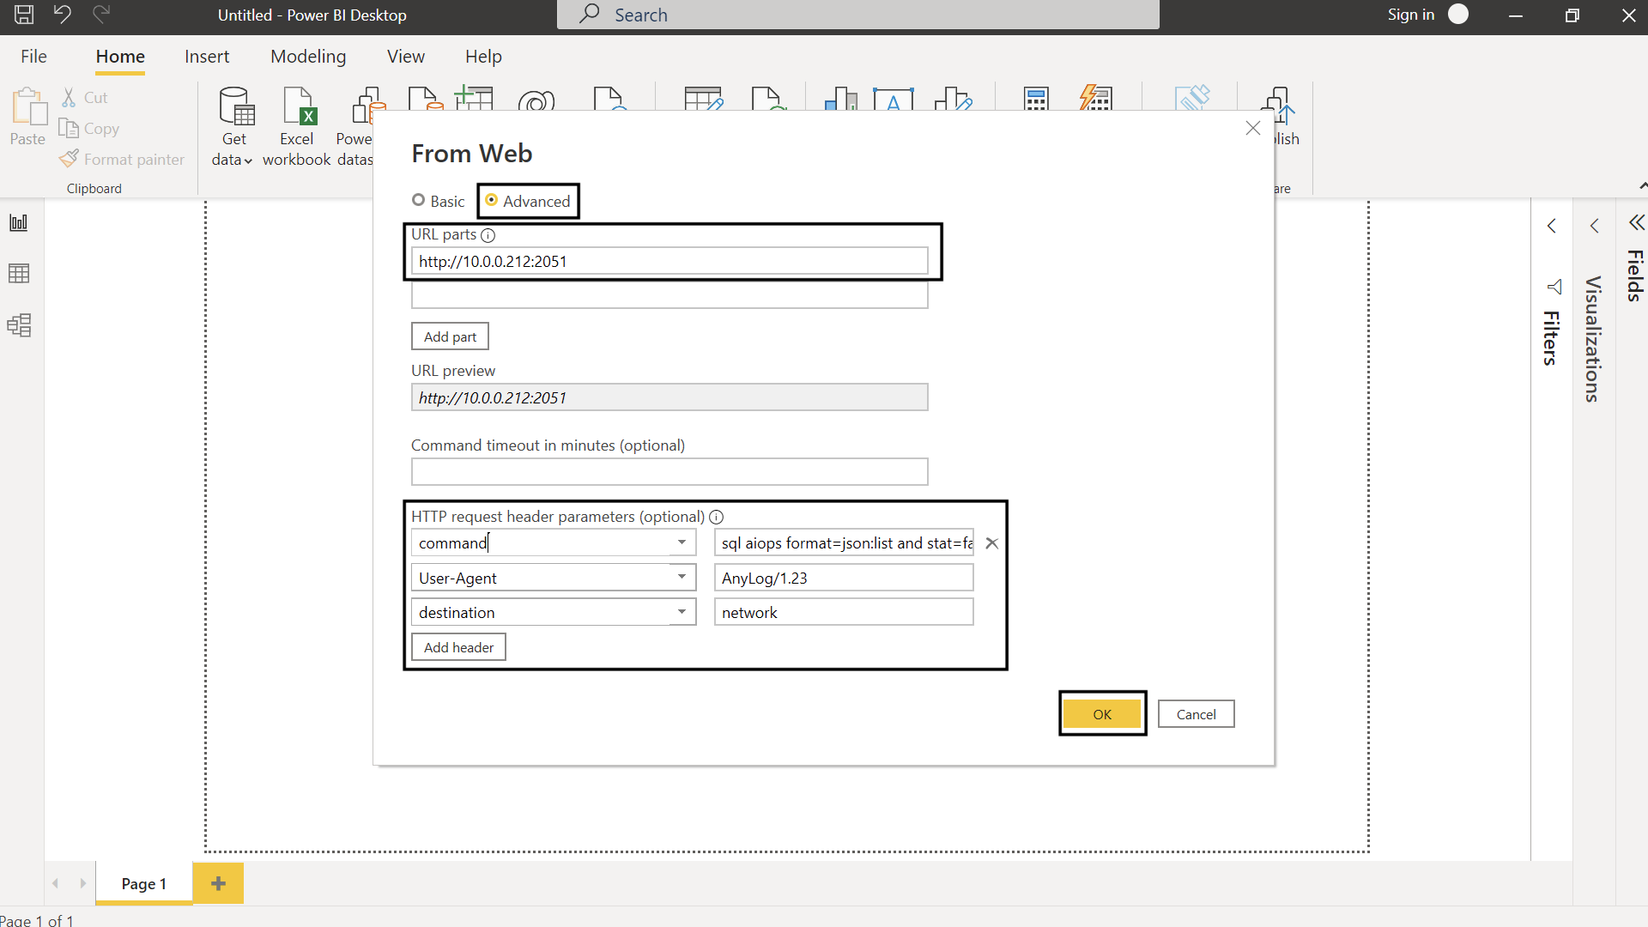The image size is (1648, 927).
Task: Click the Add header button
Action: coord(458,647)
